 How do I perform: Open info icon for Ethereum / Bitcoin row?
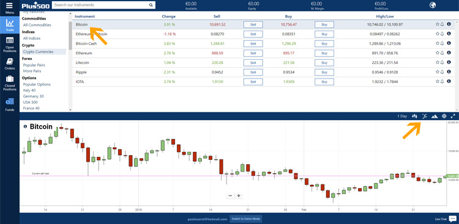tap(449, 34)
